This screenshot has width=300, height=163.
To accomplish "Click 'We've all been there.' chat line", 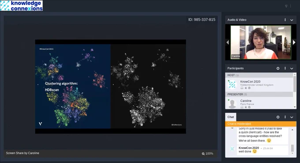I will tap(252, 141).
